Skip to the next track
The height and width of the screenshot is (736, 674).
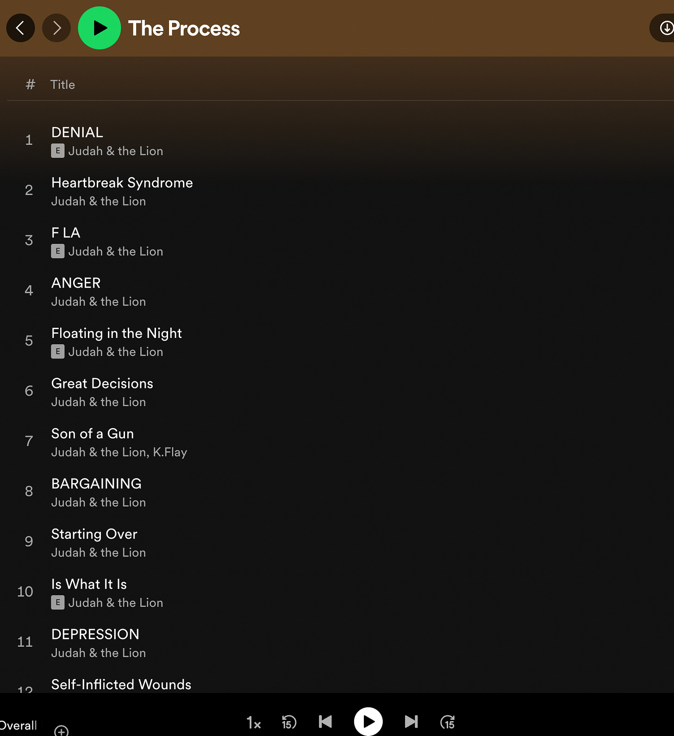pos(411,722)
